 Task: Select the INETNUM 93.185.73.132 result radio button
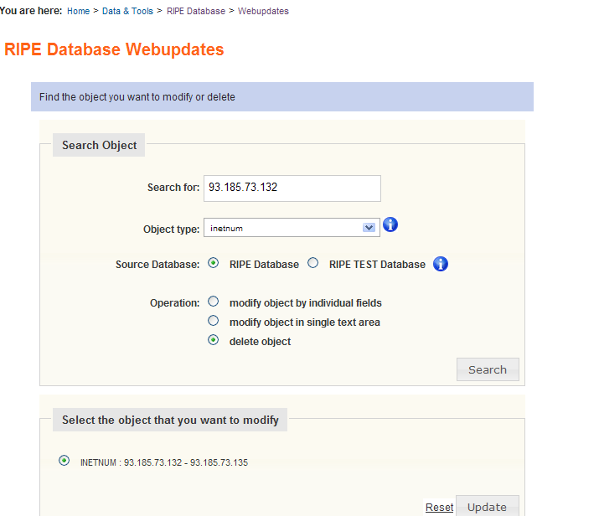(65, 461)
